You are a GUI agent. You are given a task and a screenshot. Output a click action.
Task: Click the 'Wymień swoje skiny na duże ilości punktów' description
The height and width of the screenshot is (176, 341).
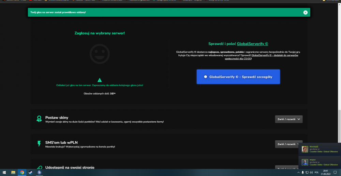tap(104, 122)
